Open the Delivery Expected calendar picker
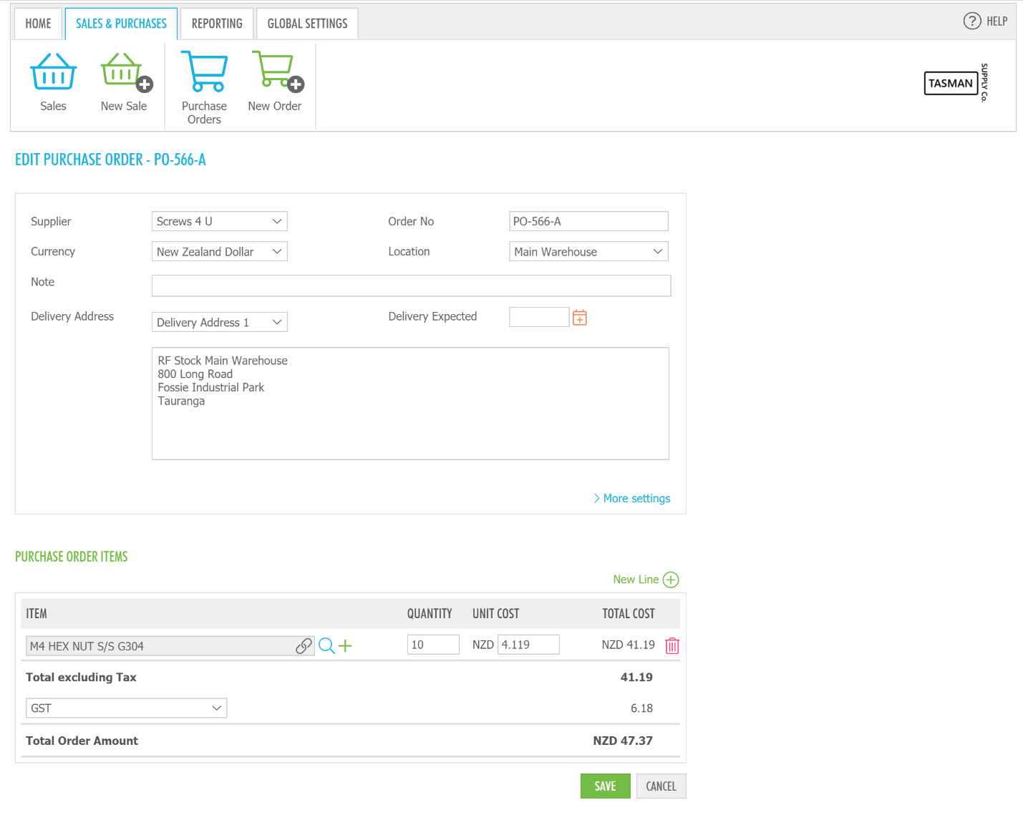This screenshot has width=1023, height=825. (579, 317)
